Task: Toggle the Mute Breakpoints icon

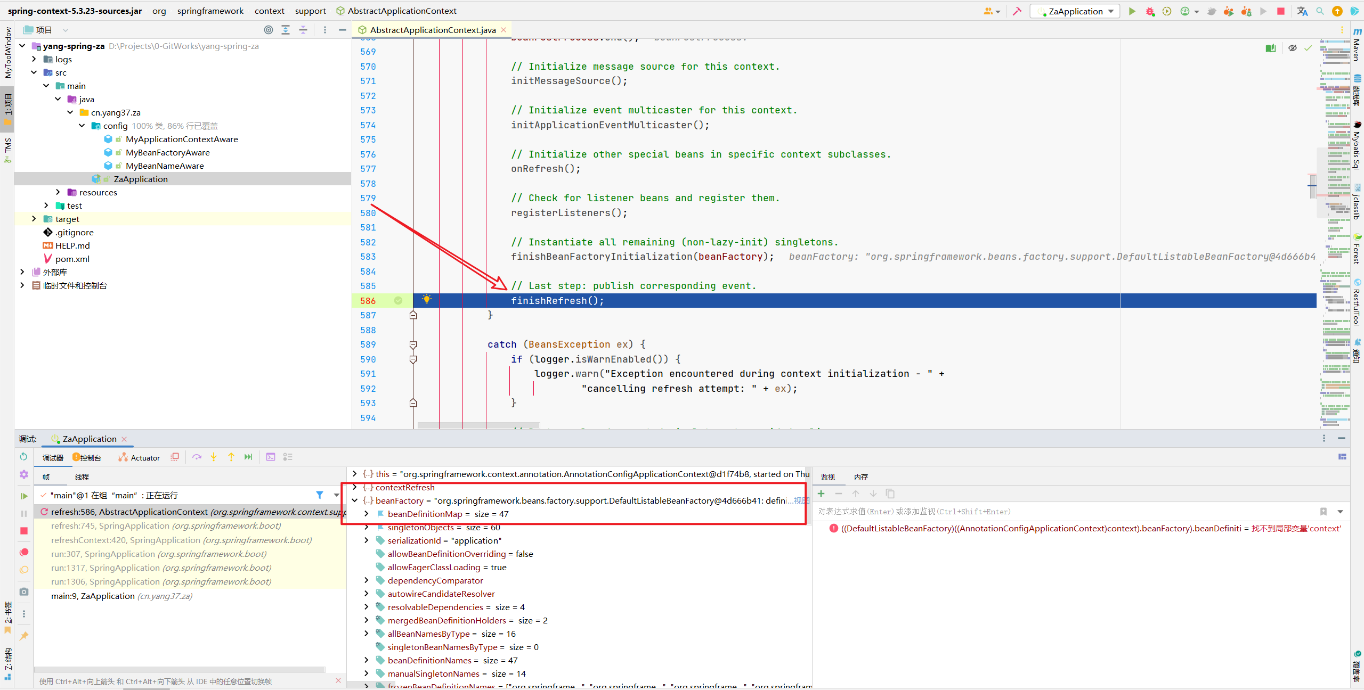Action: pyautogui.click(x=24, y=570)
